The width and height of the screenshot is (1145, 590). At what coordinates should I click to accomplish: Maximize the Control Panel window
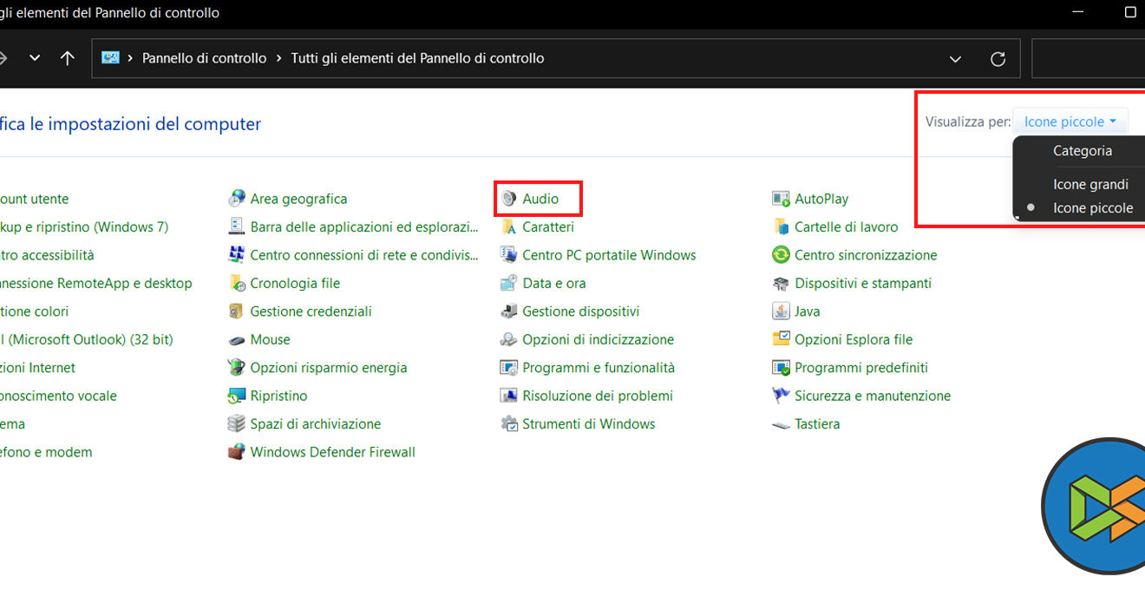click(x=1129, y=12)
